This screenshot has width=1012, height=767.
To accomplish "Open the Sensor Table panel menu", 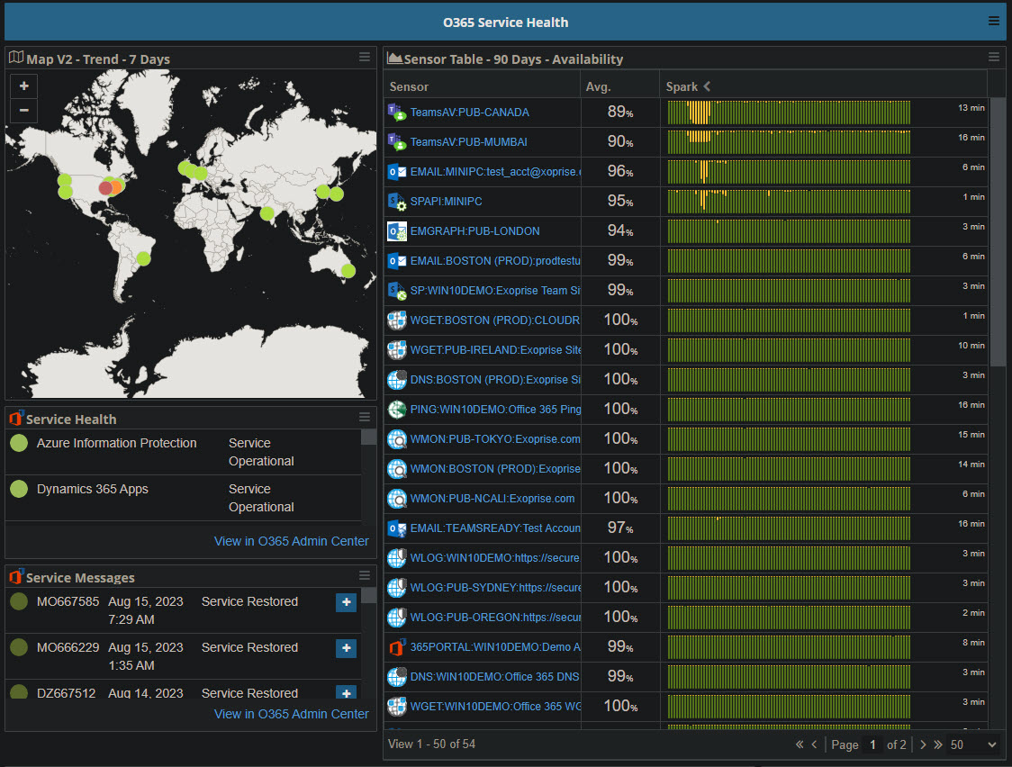I will coord(993,58).
